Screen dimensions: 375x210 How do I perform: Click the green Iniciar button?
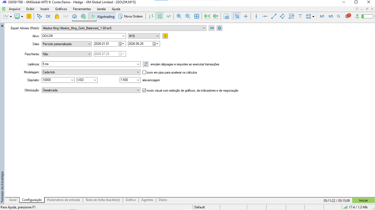coord(363,200)
